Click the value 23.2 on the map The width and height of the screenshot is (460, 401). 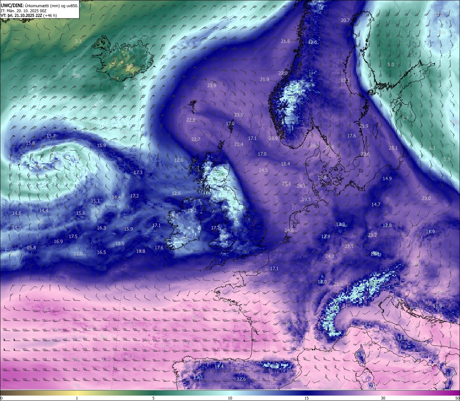(x=372, y=235)
